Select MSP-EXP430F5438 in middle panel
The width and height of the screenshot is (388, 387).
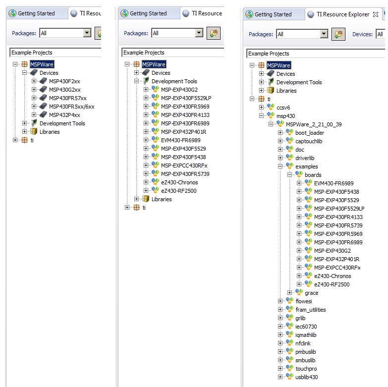pyautogui.click(x=183, y=157)
